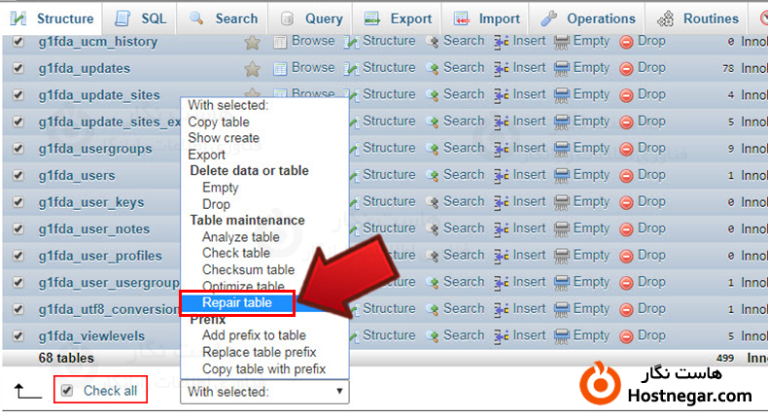Open the g1fda_user_profiles table link
Screen dimensions: 768x418
[94, 257]
